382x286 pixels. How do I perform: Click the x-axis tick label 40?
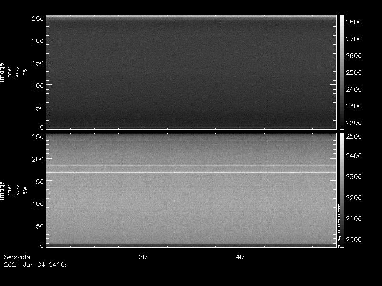click(240, 257)
